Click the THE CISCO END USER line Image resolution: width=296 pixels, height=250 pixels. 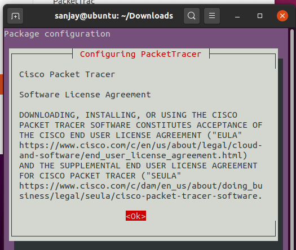coord(130,135)
